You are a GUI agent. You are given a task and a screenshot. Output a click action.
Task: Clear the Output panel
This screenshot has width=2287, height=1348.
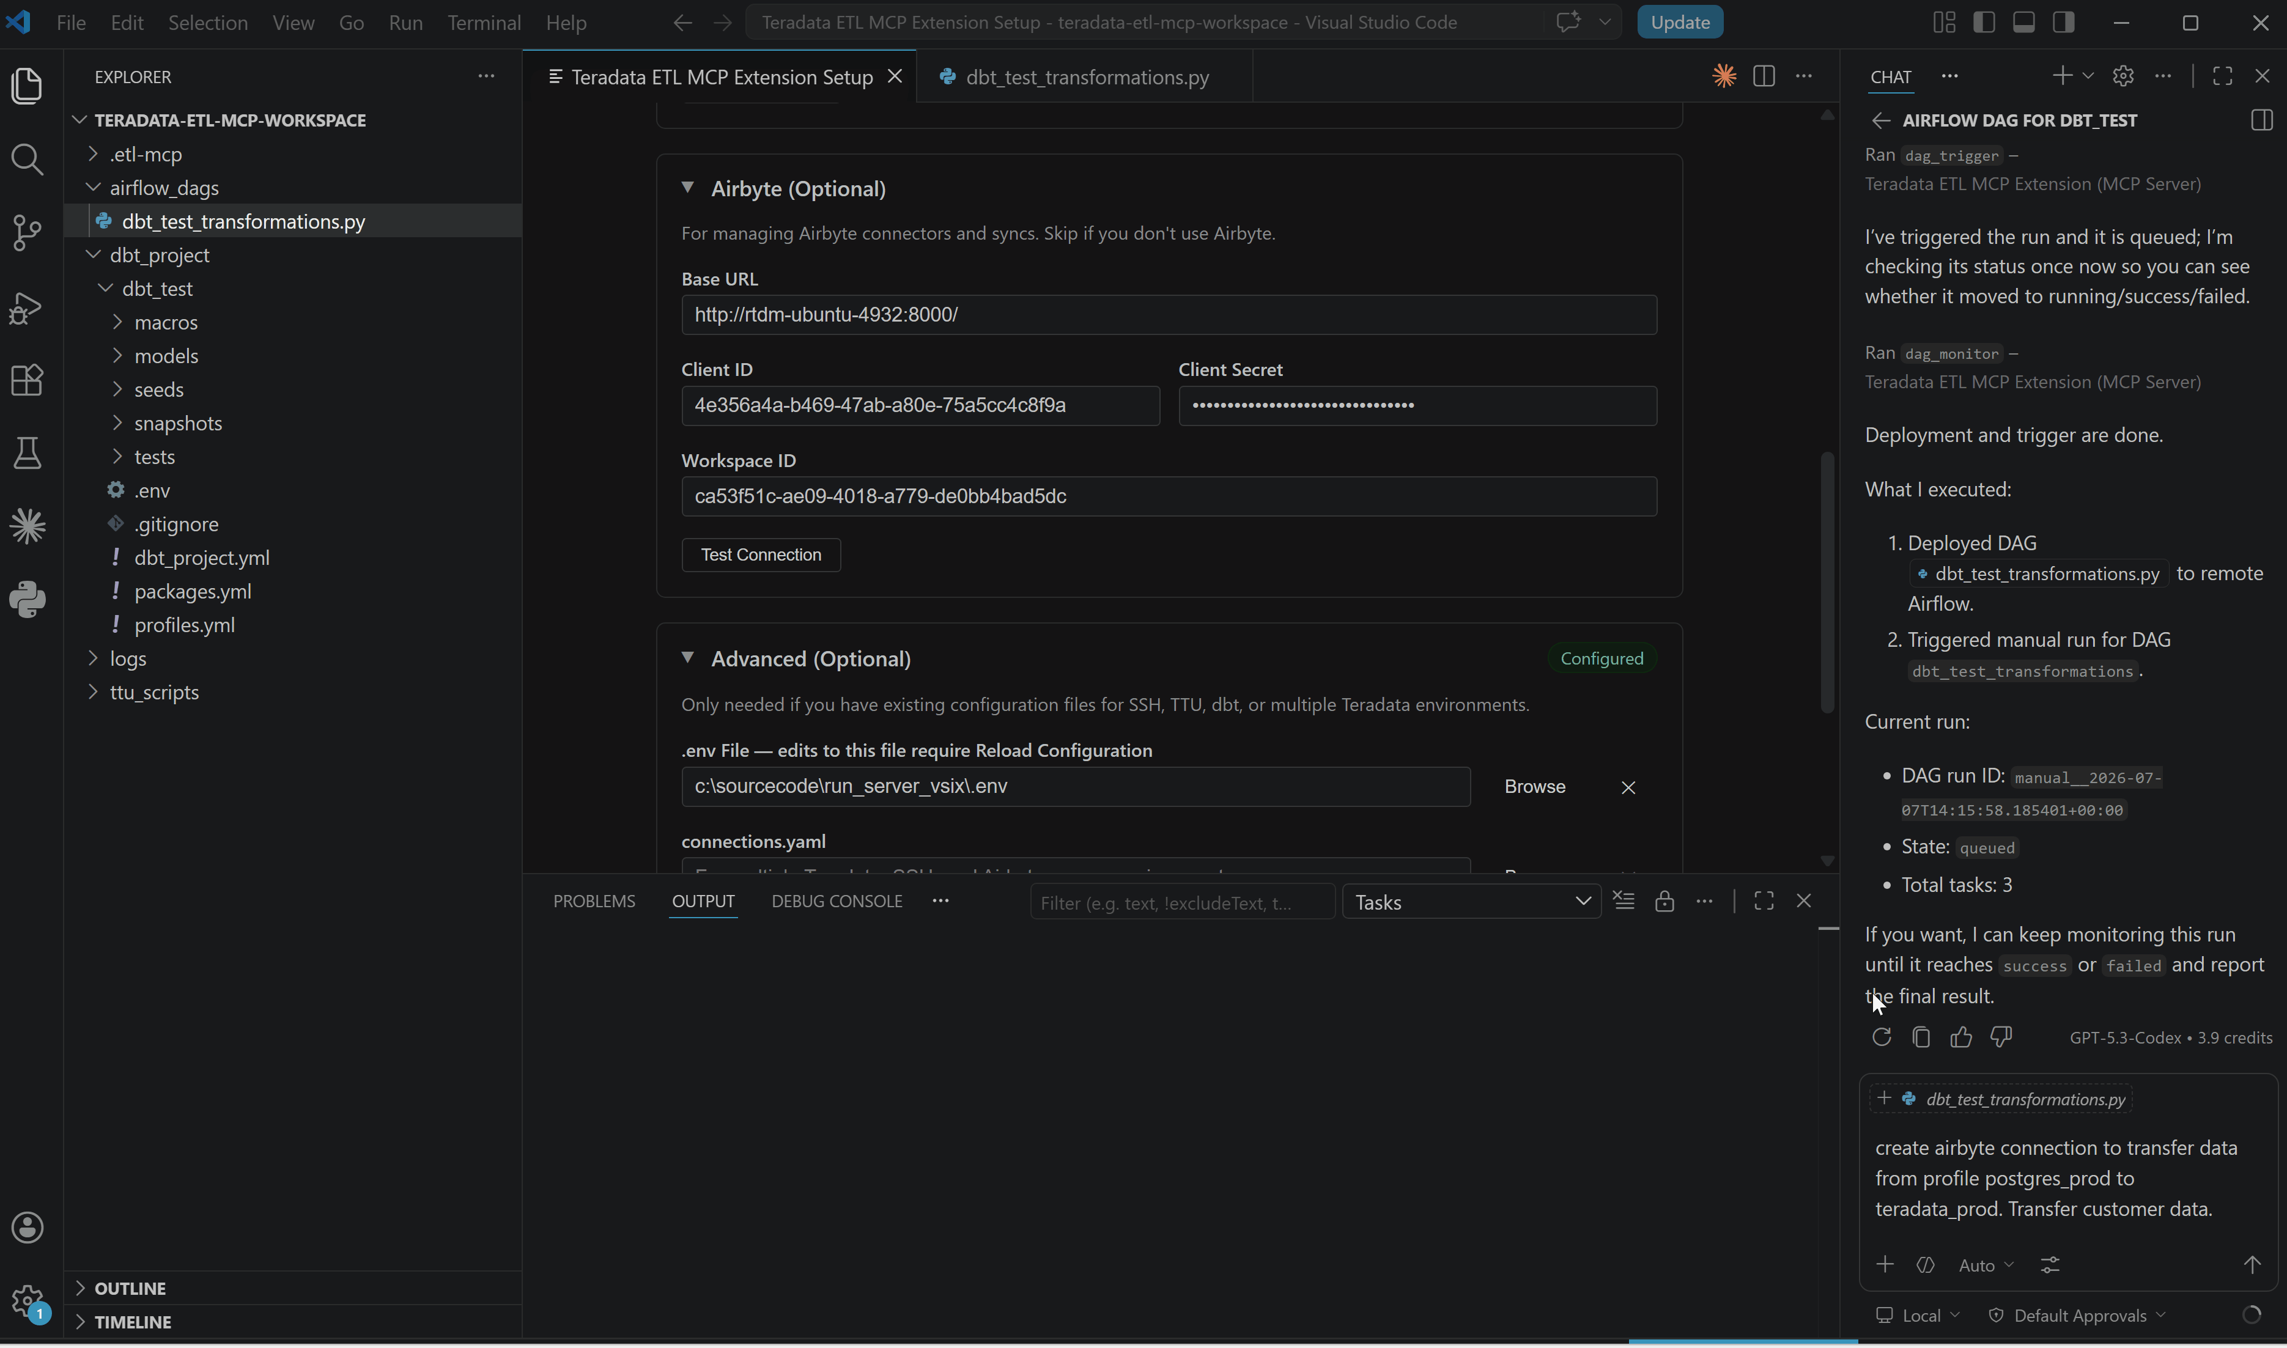(1624, 901)
